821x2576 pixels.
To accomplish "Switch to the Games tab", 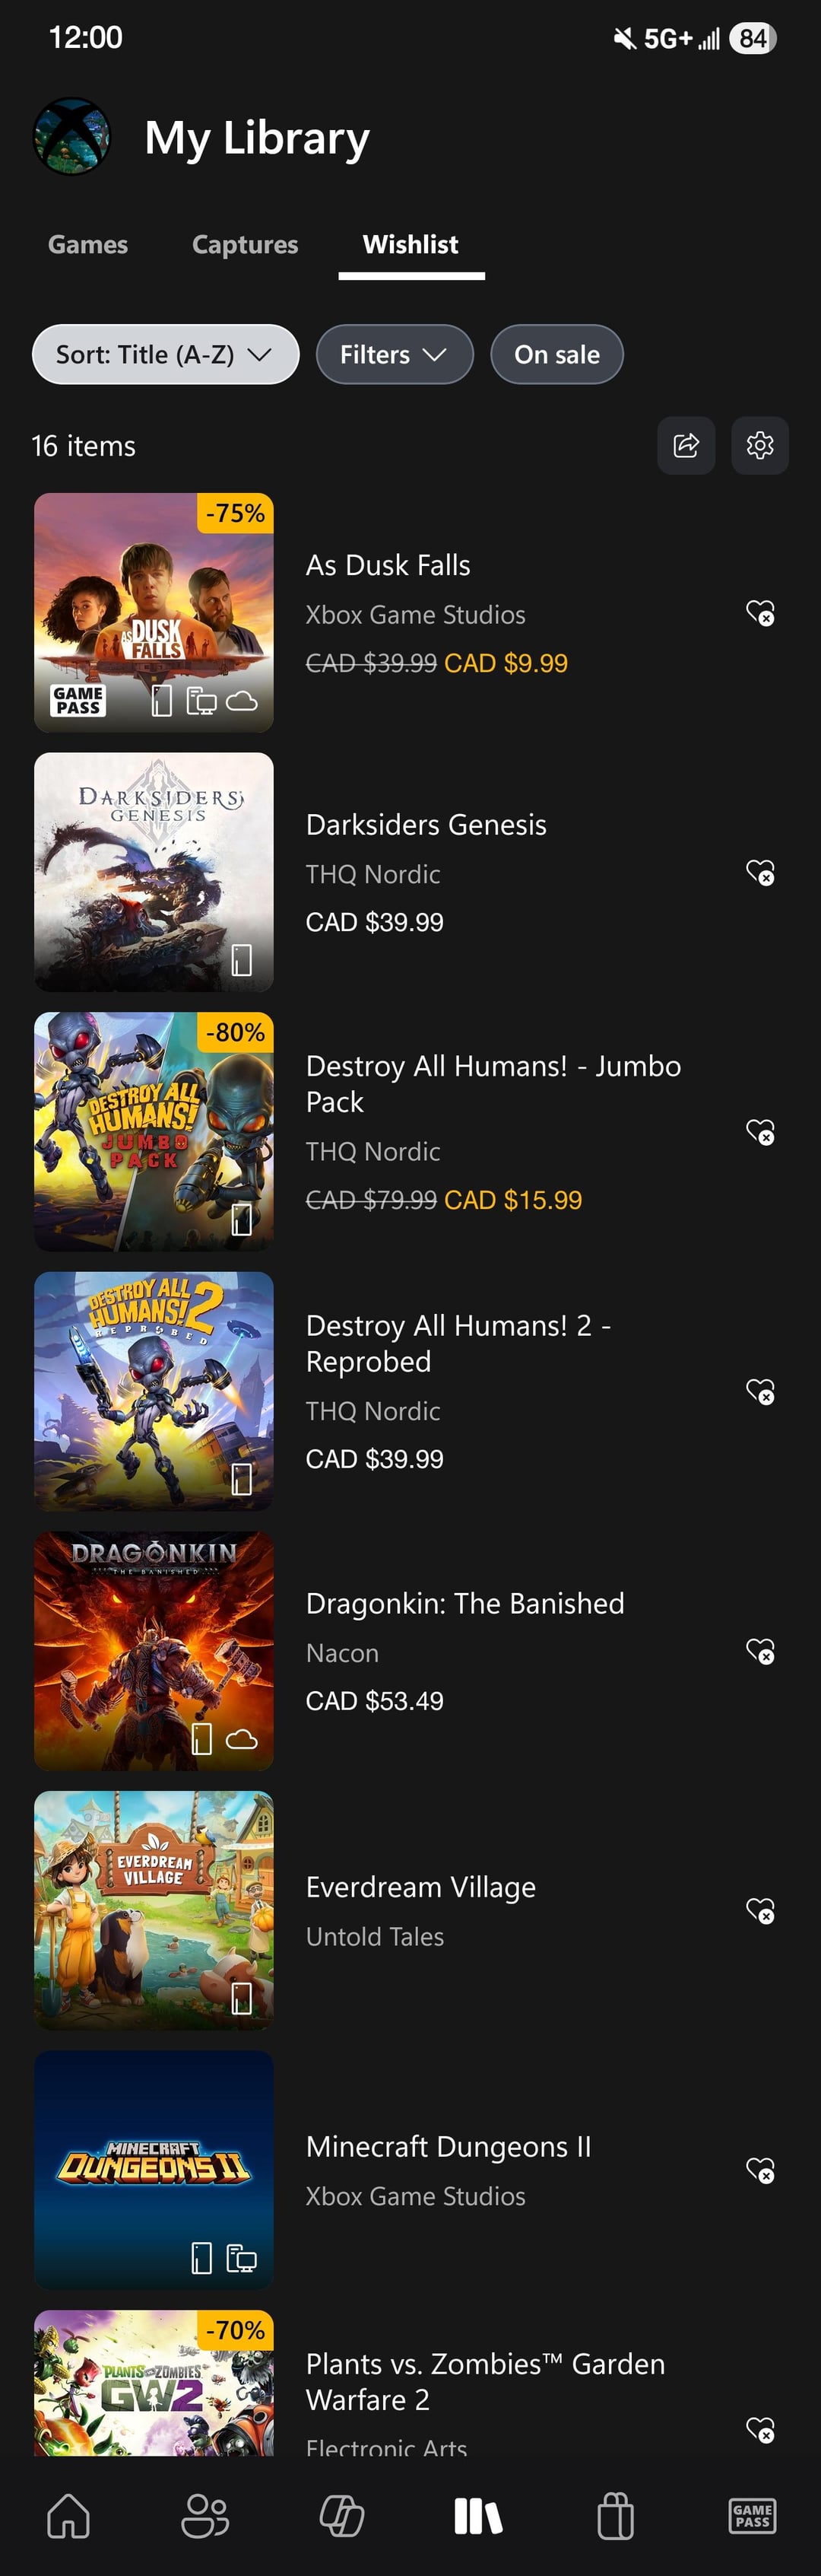I will tap(88, 245).
